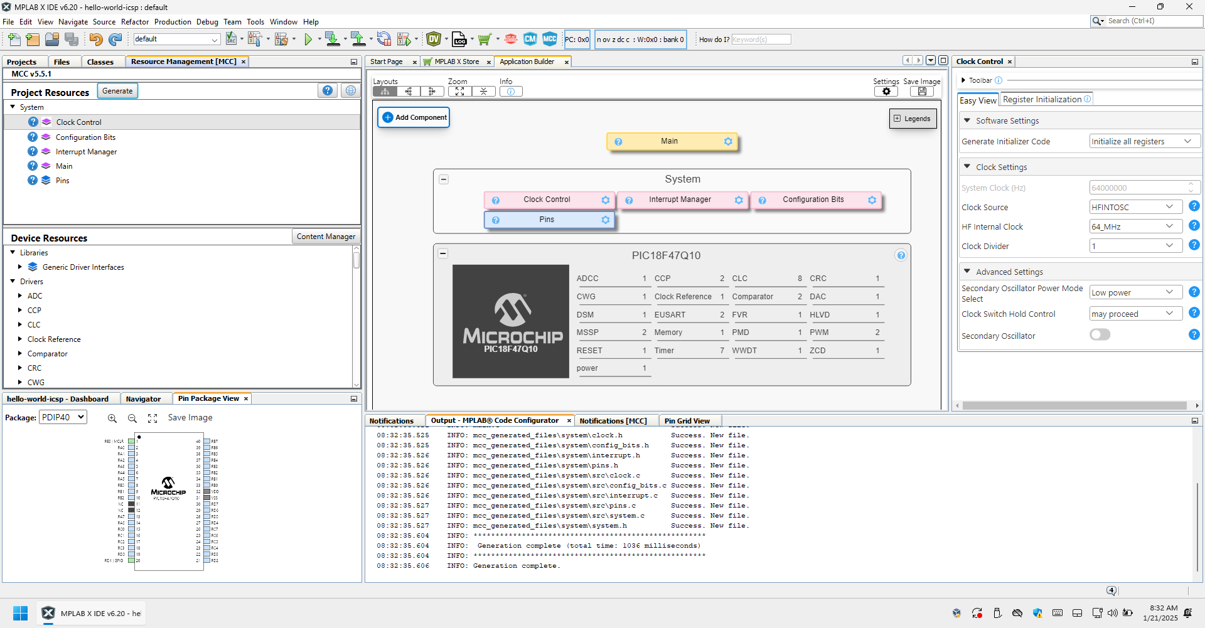This screenshot has width=1205, height=628.
Task: Click Save Image in Pin Package View
Action: pyautogui.click(x=190, y=418)
